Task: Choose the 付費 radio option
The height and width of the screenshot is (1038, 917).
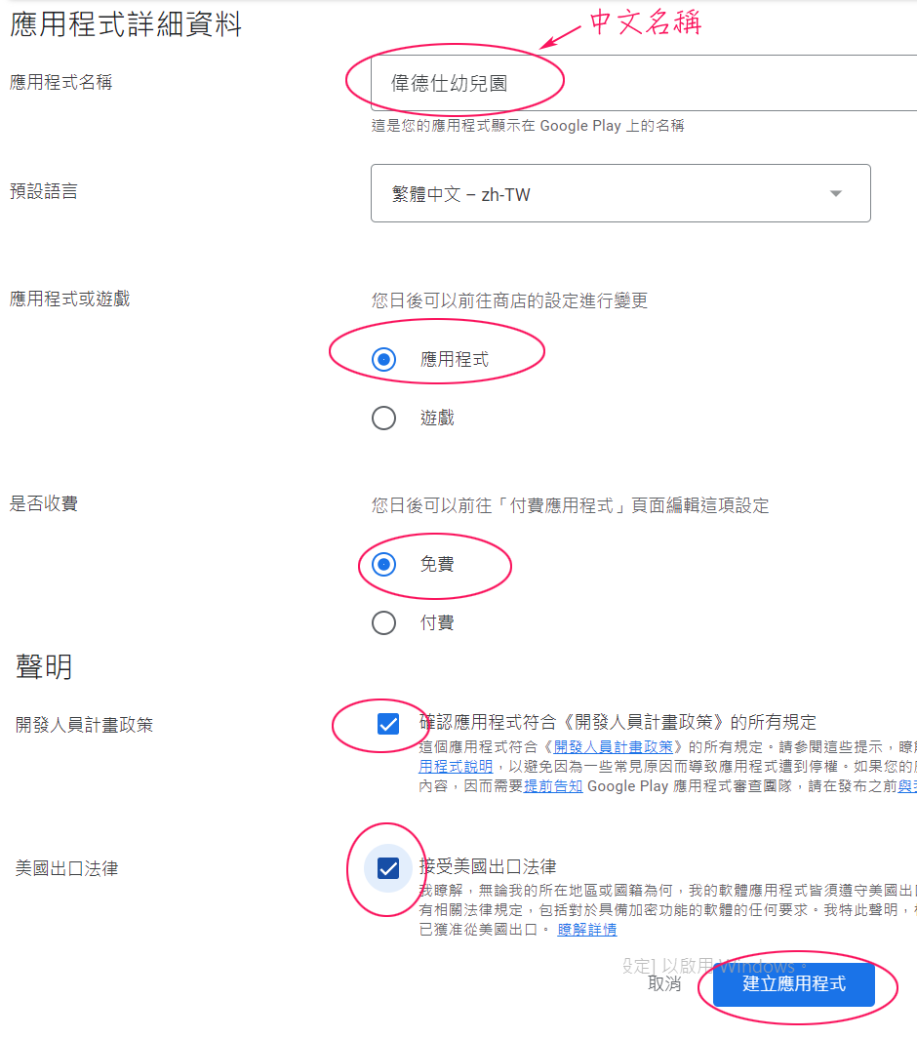Action: (x=384, y=622)
